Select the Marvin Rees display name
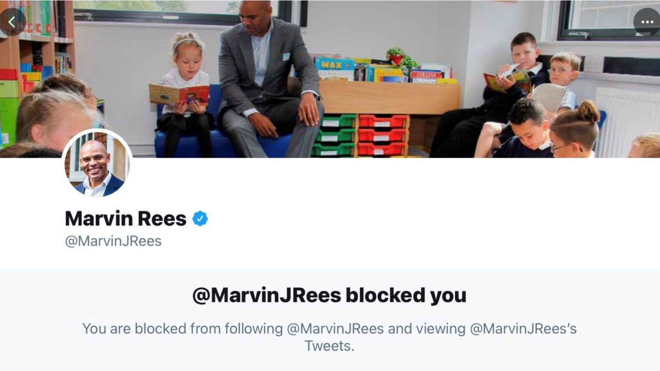 126,219
